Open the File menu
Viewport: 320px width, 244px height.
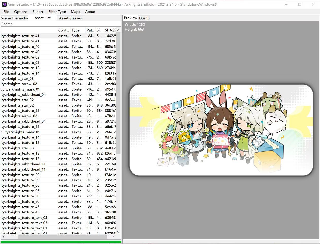(x=6, y=12)
